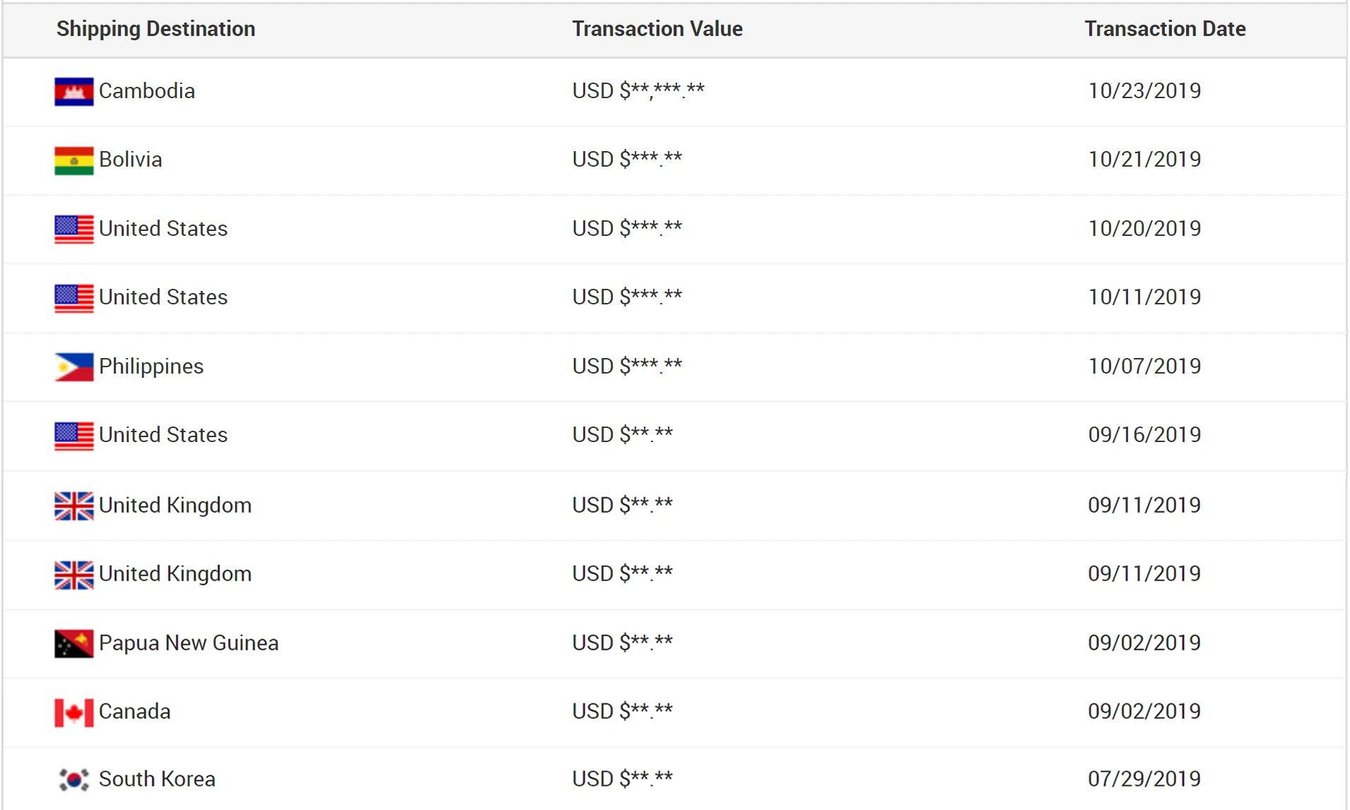Select the Philippines country name
The width and height of the screenshot is (1350, 810).
[151, 367]
